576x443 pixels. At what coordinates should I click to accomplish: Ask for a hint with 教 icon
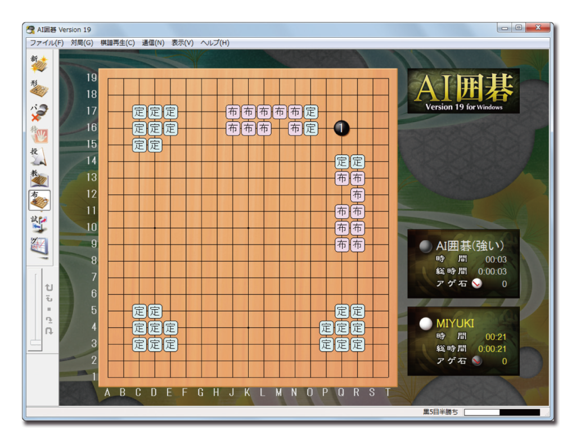click(x=39, y=178)
